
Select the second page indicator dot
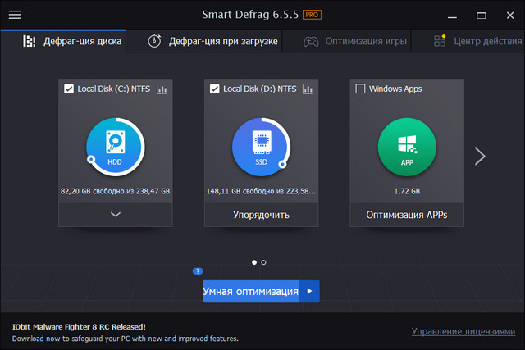(x=263, y=262)
